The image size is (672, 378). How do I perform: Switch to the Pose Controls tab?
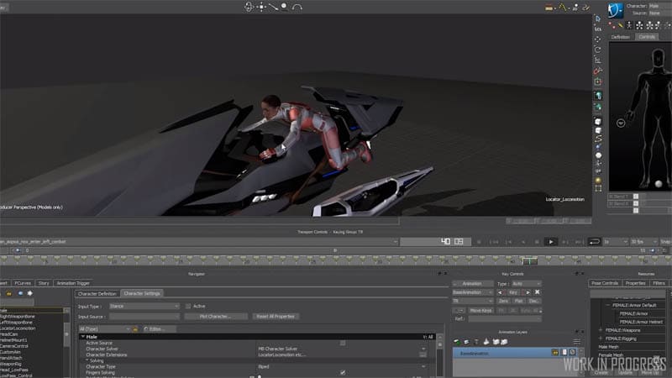pos(605,283)
